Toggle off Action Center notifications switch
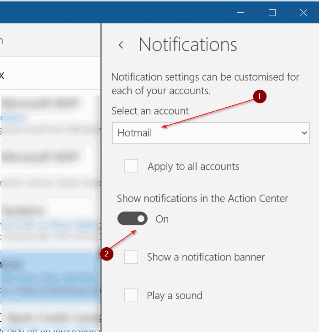This screenshot has width=319, height=332. (133, 218)
